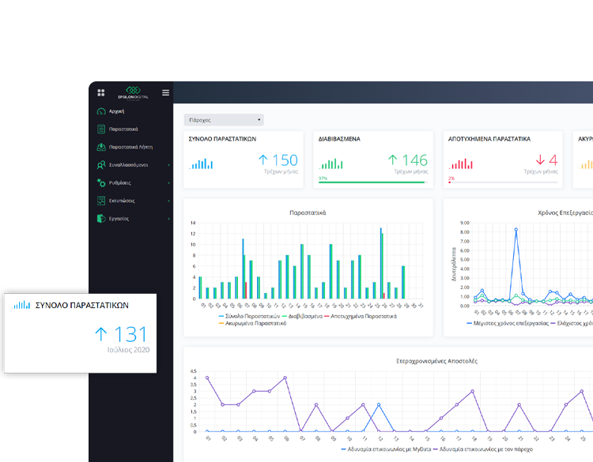Click blue peak point at value 2
The width and height of the screenshot is (593, 462).
click(379, 405)
